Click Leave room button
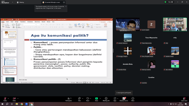The width and height of the screenshot is (189, 106). 184,99
